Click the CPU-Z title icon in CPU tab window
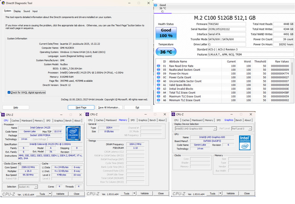 pyautogui.click(x=3, y=115)
